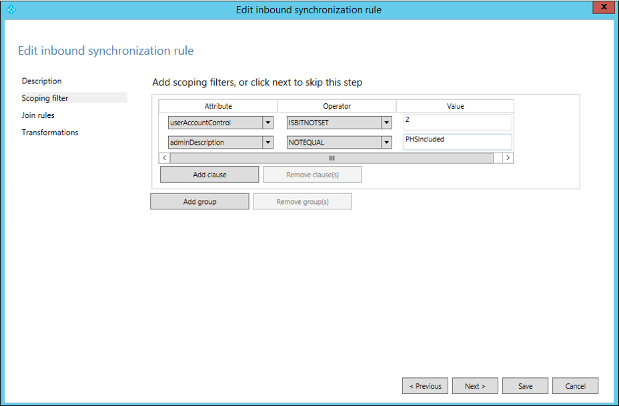Screen dimensions: 619x406
Task: Click the horizontal scrollbar thumb
Action: 332,158
